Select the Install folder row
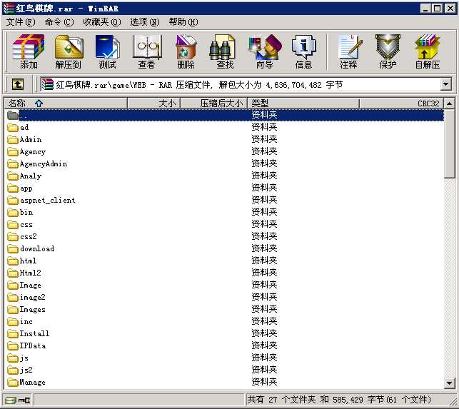This screenshot has height=409, width=459. [225, 334]
